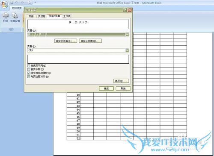Click row number 41 in preview table
The height and width of the screenshot is (156, 214).
coord(78,99)
